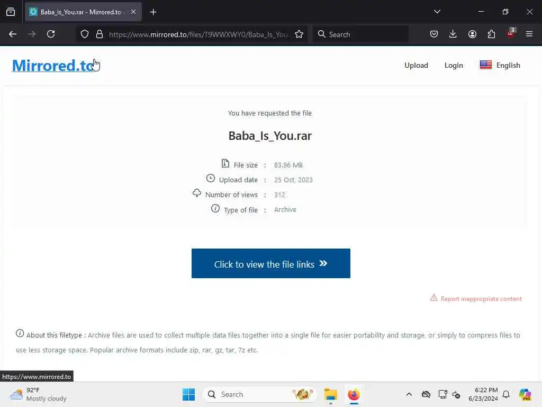Click the Archive file type value

pyautogui.click(x=285, y=210)
